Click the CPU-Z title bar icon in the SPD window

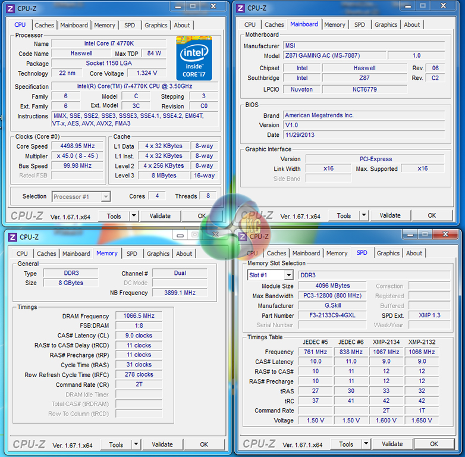coord(242,236)
